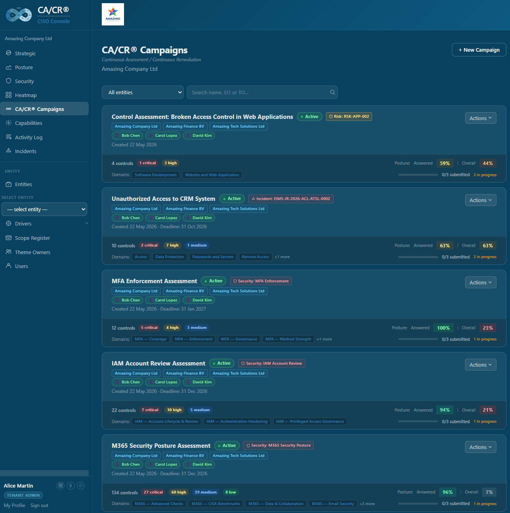Click the Risk: RSK-APP-002 tag
Image resolution: width=510 pixels, height=513 pixels.
pos(349,117)
